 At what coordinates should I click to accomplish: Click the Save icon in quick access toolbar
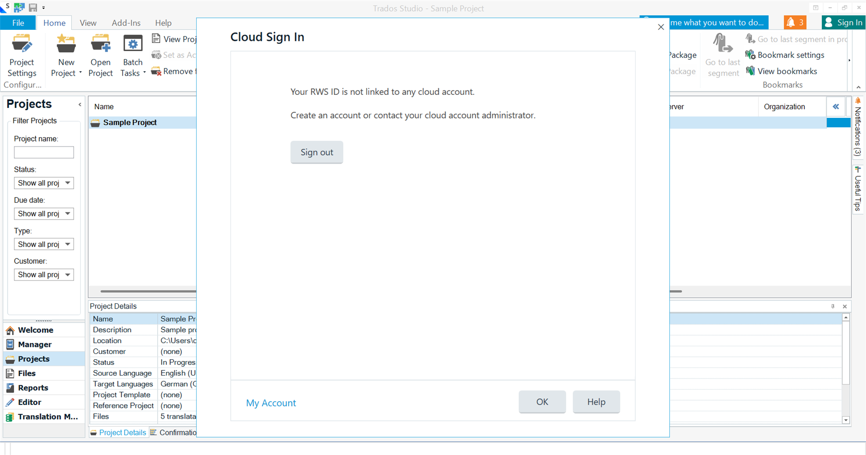(32, 7)
